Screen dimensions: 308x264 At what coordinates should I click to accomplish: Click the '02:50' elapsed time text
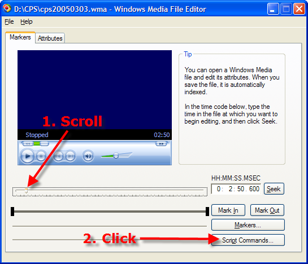[x=162, y=135]
